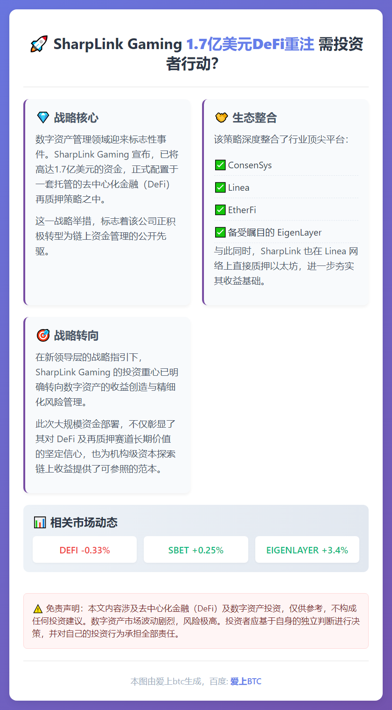Click the green checkmark next to Linea
The image size is (392, 710).
[x=220, y=187]
